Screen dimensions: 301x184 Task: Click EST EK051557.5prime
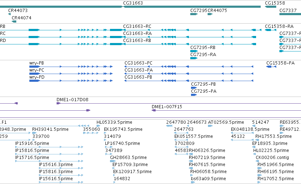[x=193, y=136]
